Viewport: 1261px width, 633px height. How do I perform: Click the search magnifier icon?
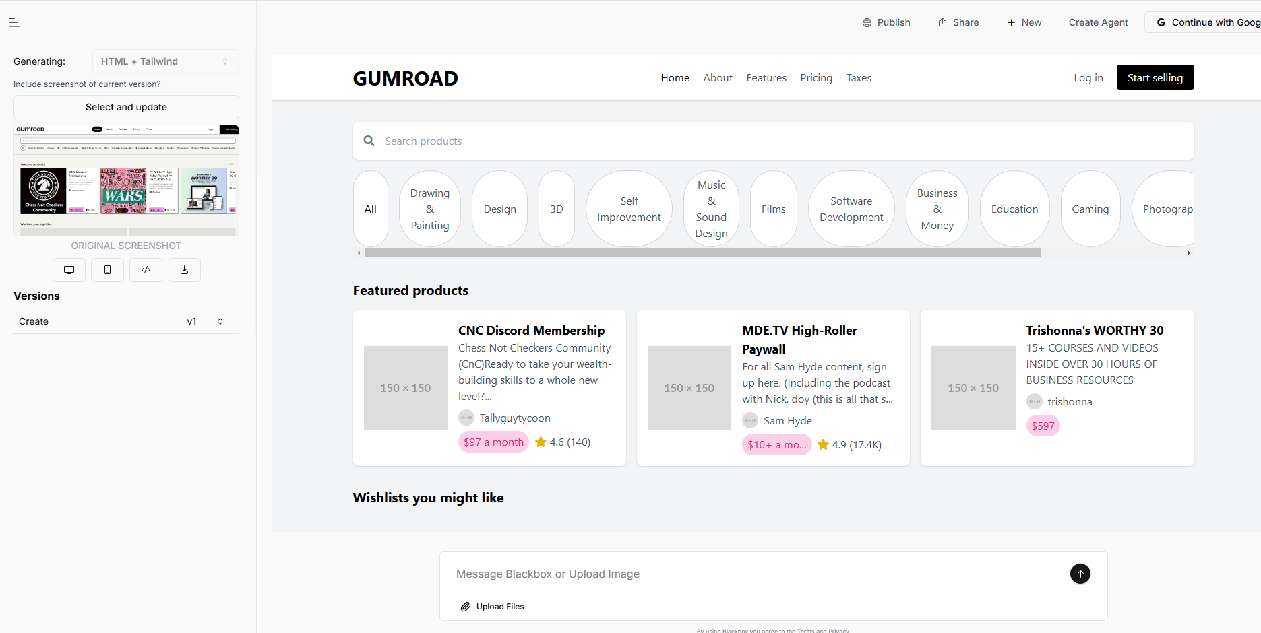click(x=369, y=141)
